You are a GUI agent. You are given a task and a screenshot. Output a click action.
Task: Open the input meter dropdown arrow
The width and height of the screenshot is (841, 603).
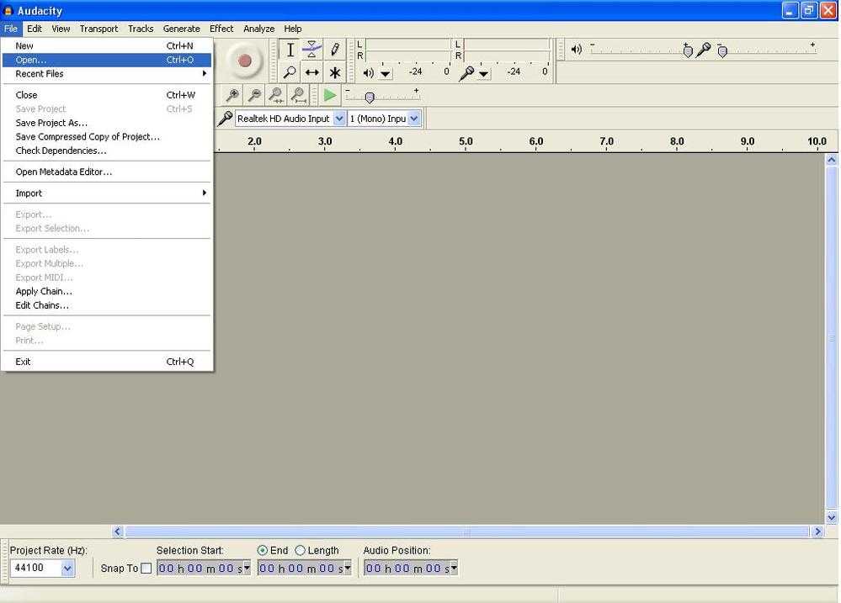point(484,74)
